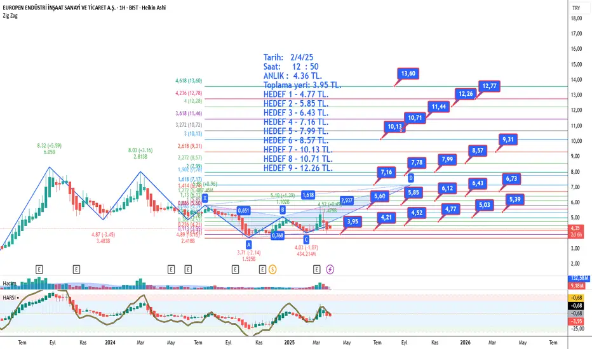Select the 5,60 blue callout label
This screenshot has width=592, height=349.
pyautogui.click(x=379, y=196)
